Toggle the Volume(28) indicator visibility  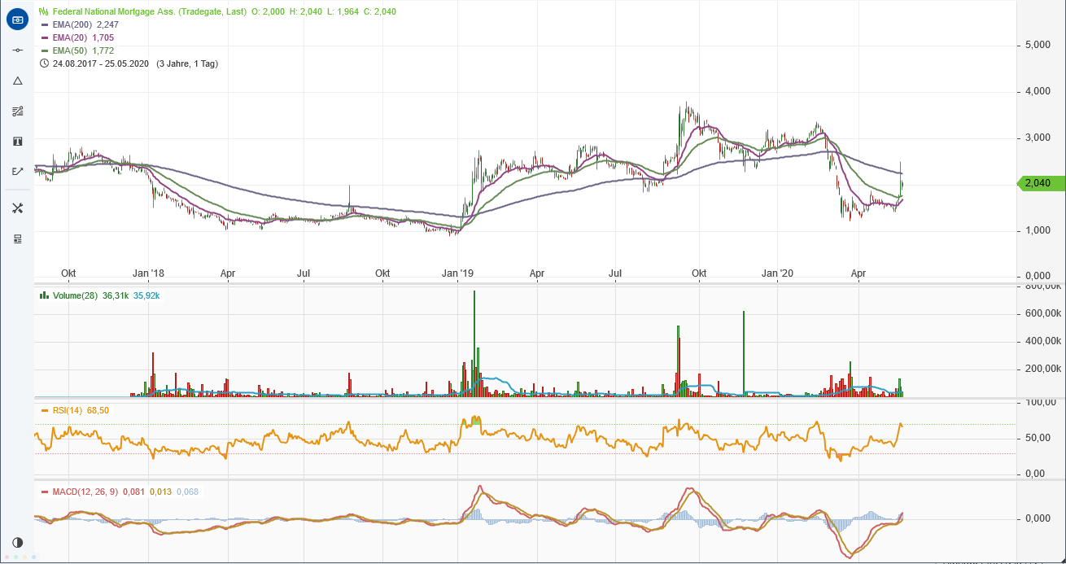77,296
